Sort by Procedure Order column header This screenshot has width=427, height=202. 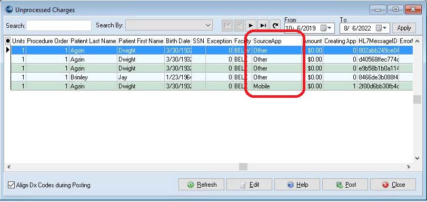pos(47,41)
